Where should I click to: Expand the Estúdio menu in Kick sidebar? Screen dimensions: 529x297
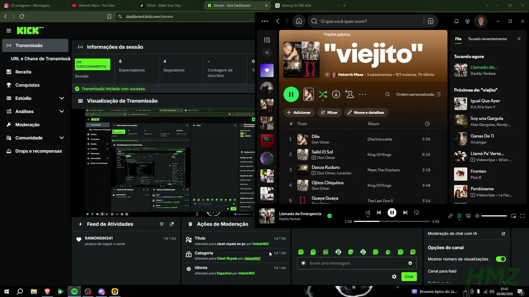pyautogui.click(x=62, y=98)
